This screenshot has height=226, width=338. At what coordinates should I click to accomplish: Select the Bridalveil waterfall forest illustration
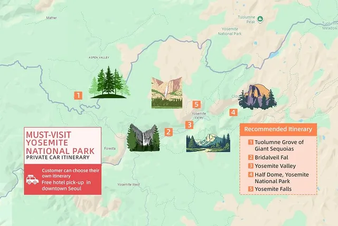coord(143,138)
